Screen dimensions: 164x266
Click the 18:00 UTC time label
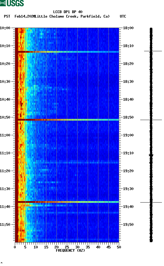tap(128, 28)
